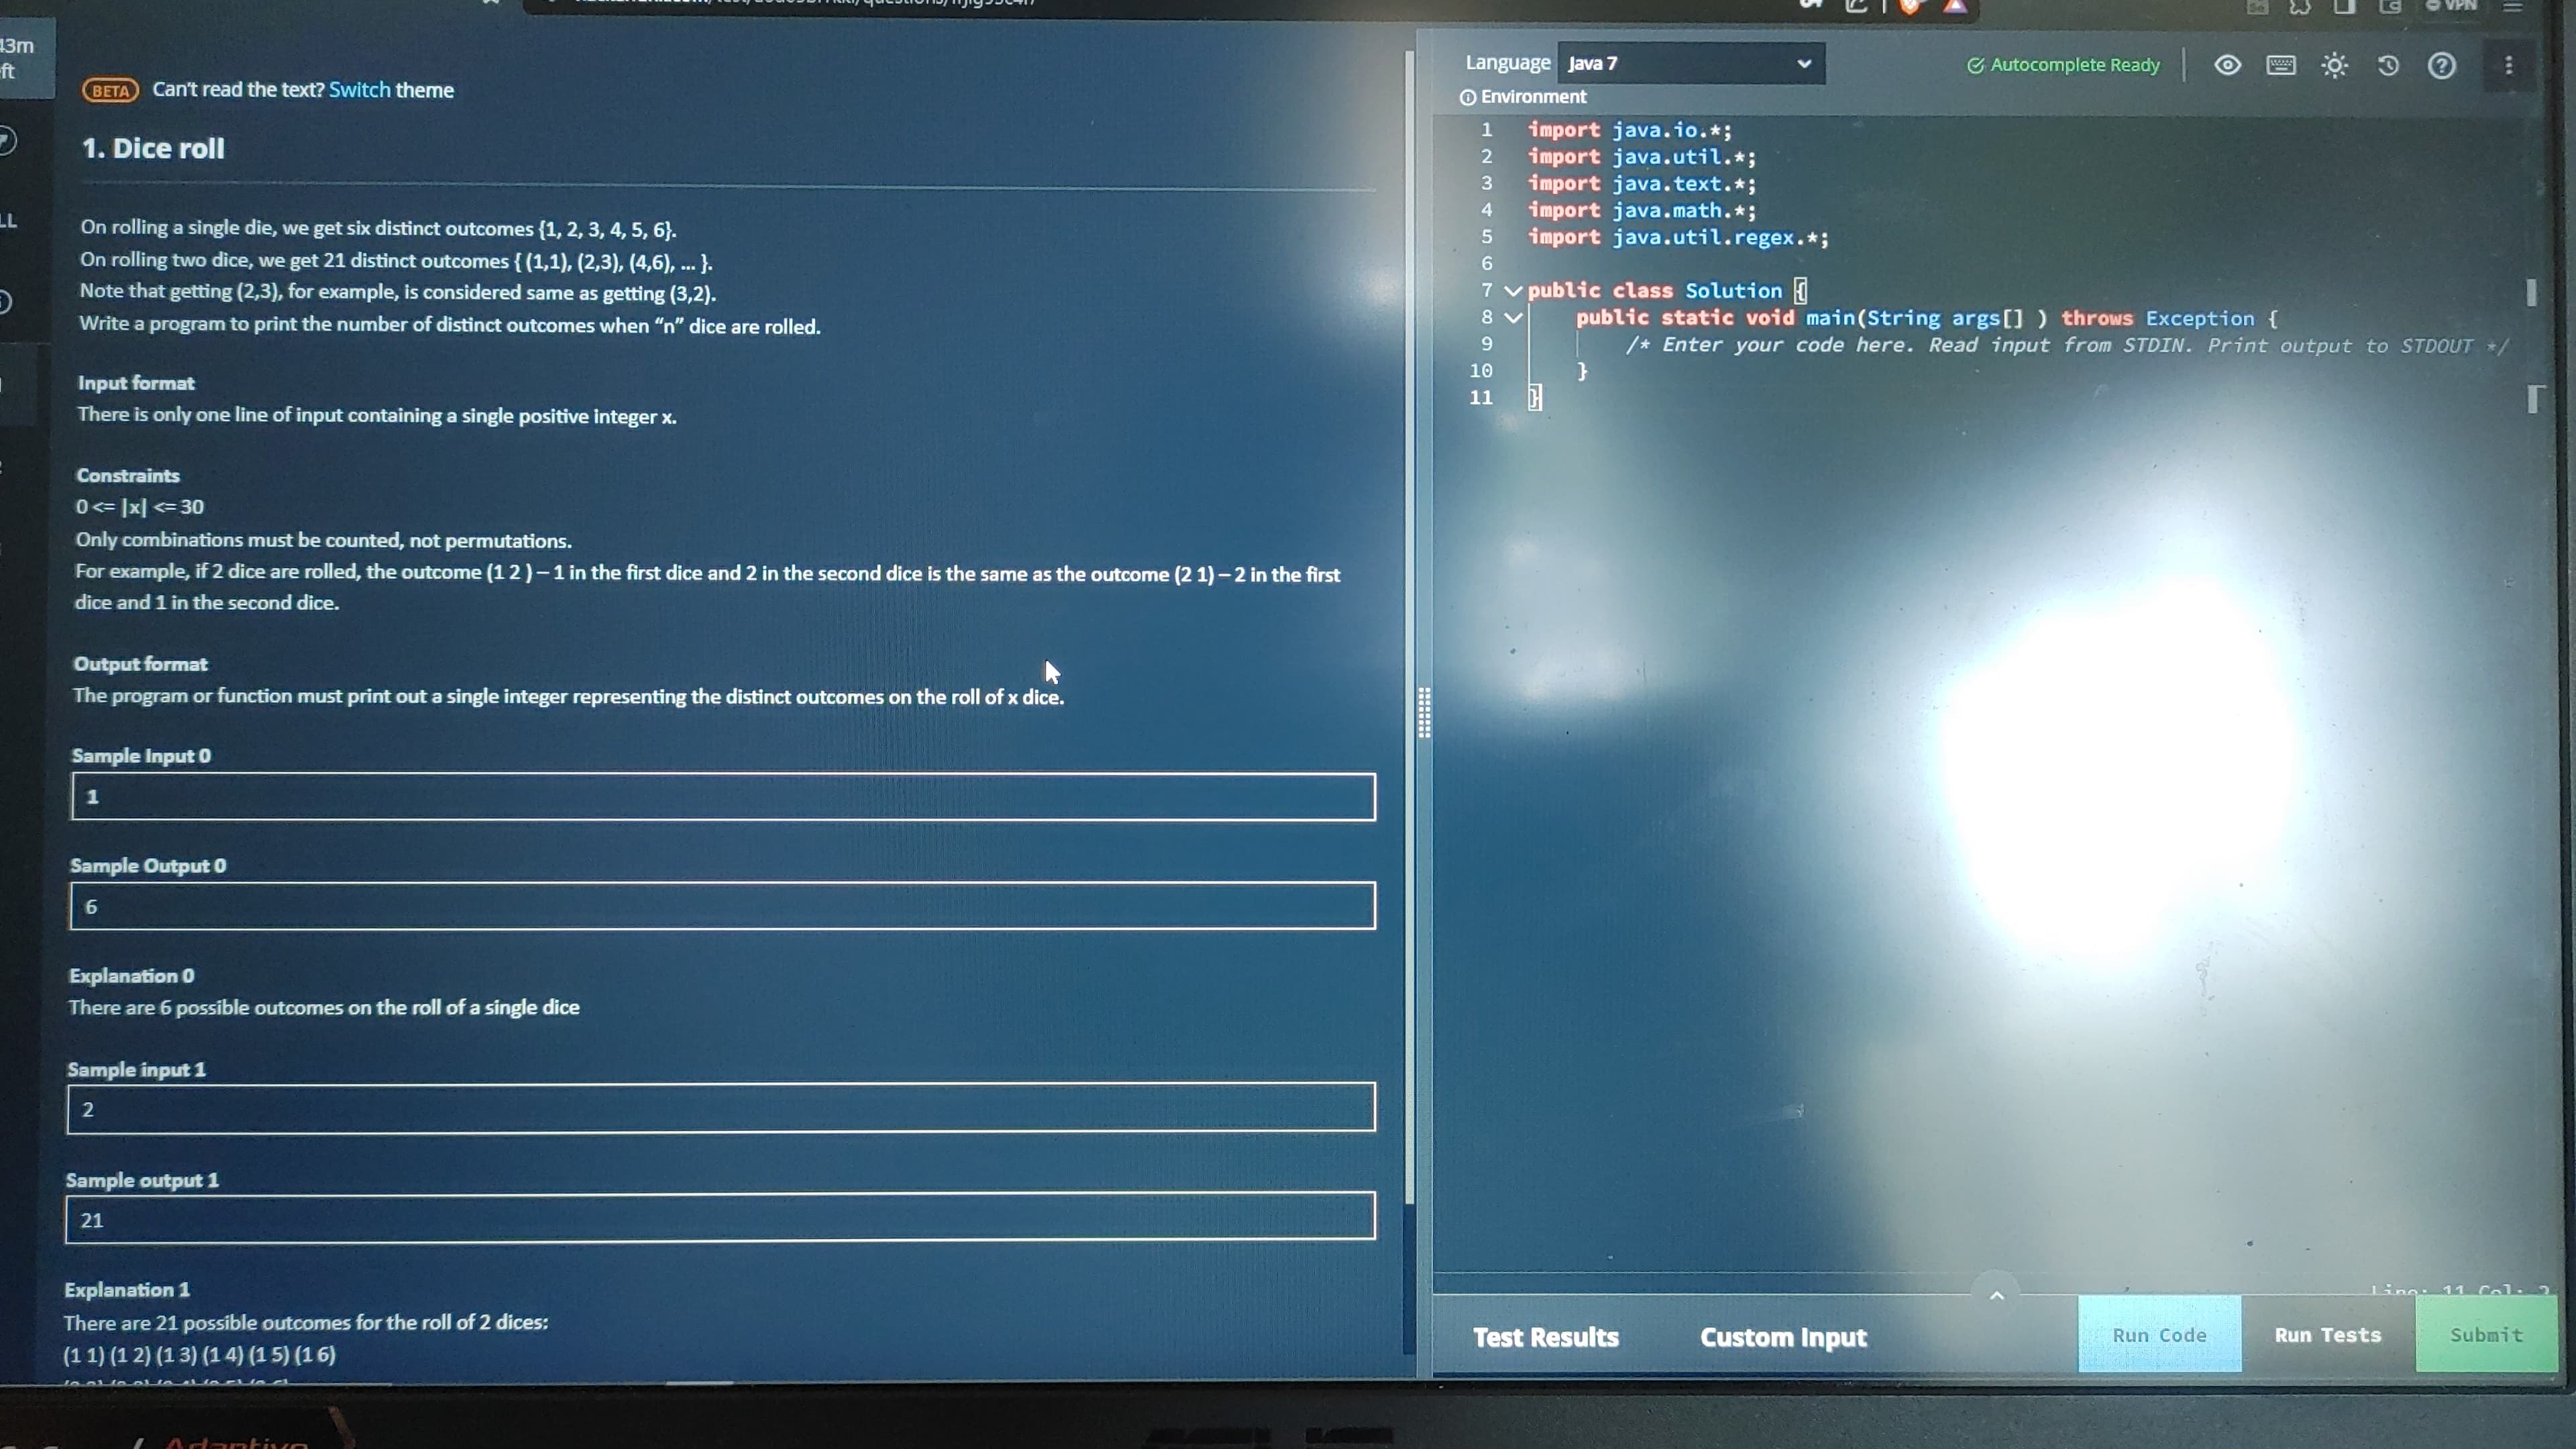Open the Custom Input tab
Screen dimensions: 2576x1449
pos(1783,1336)
